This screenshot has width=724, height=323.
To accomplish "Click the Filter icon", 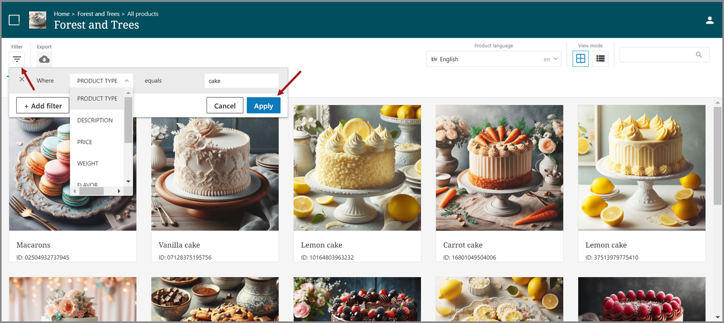I will [17, 59].
